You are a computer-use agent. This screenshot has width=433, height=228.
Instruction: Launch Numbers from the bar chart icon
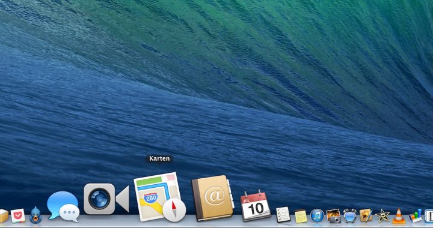click(x=416, y=215)
